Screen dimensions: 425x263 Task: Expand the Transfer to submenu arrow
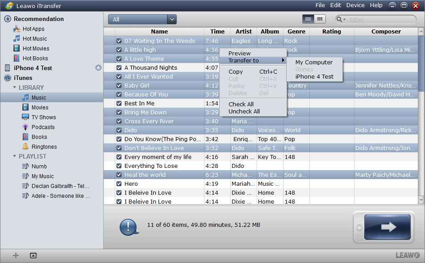pos(283,60)
